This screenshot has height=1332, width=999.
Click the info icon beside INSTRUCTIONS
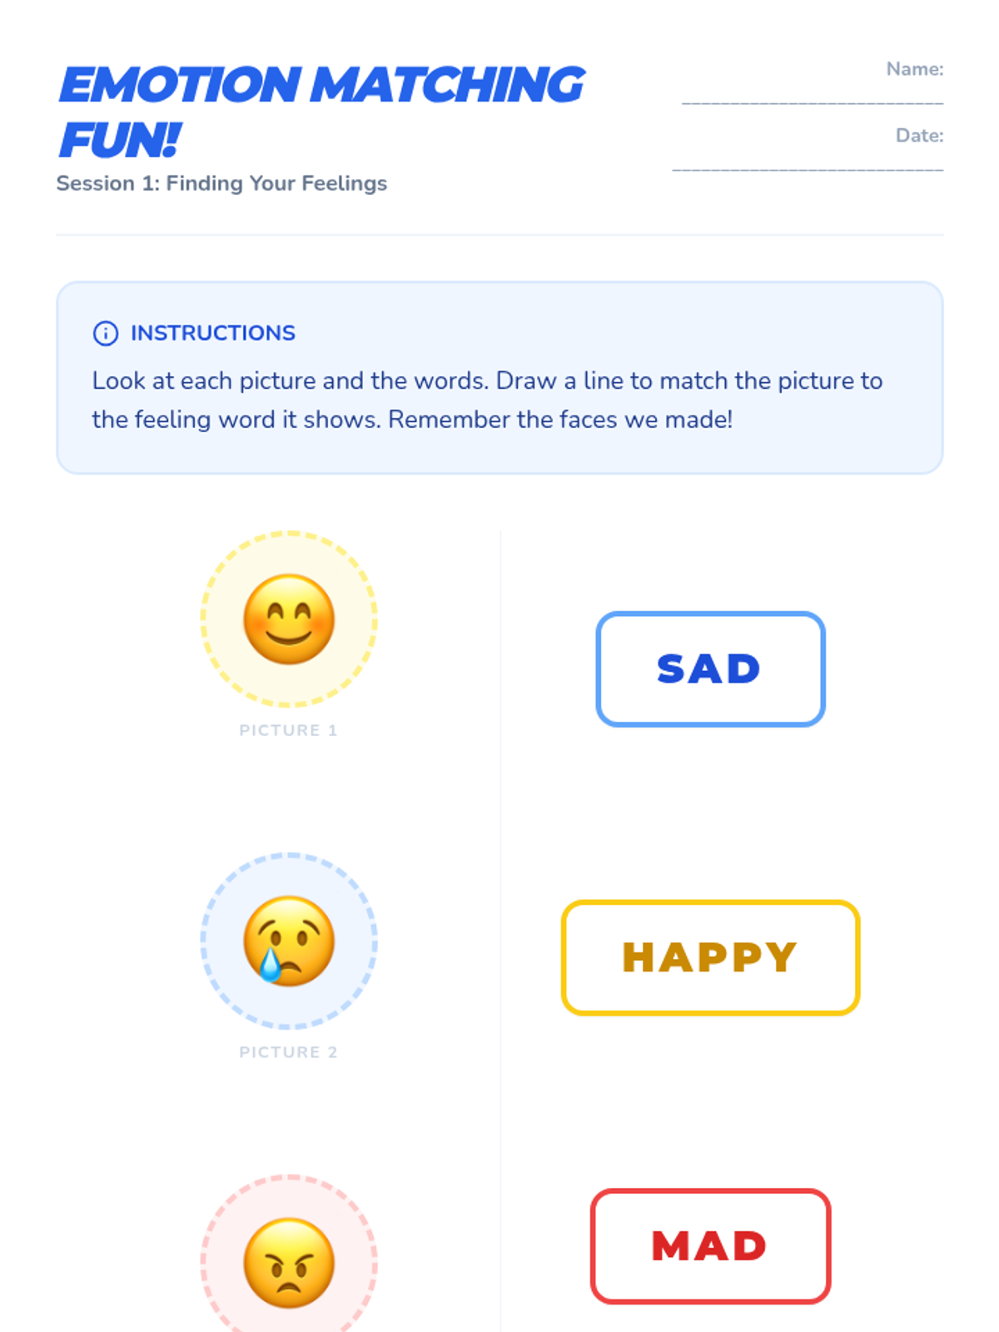tap(106, 333)
